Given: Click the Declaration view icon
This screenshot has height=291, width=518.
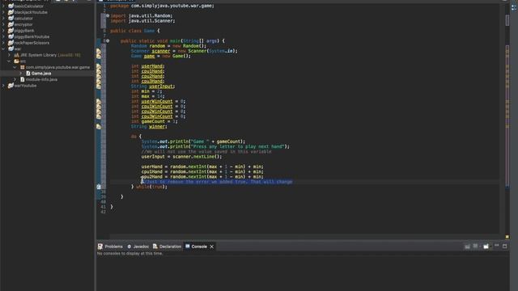Looking at the screenshot, I should (x=155, y=247).
